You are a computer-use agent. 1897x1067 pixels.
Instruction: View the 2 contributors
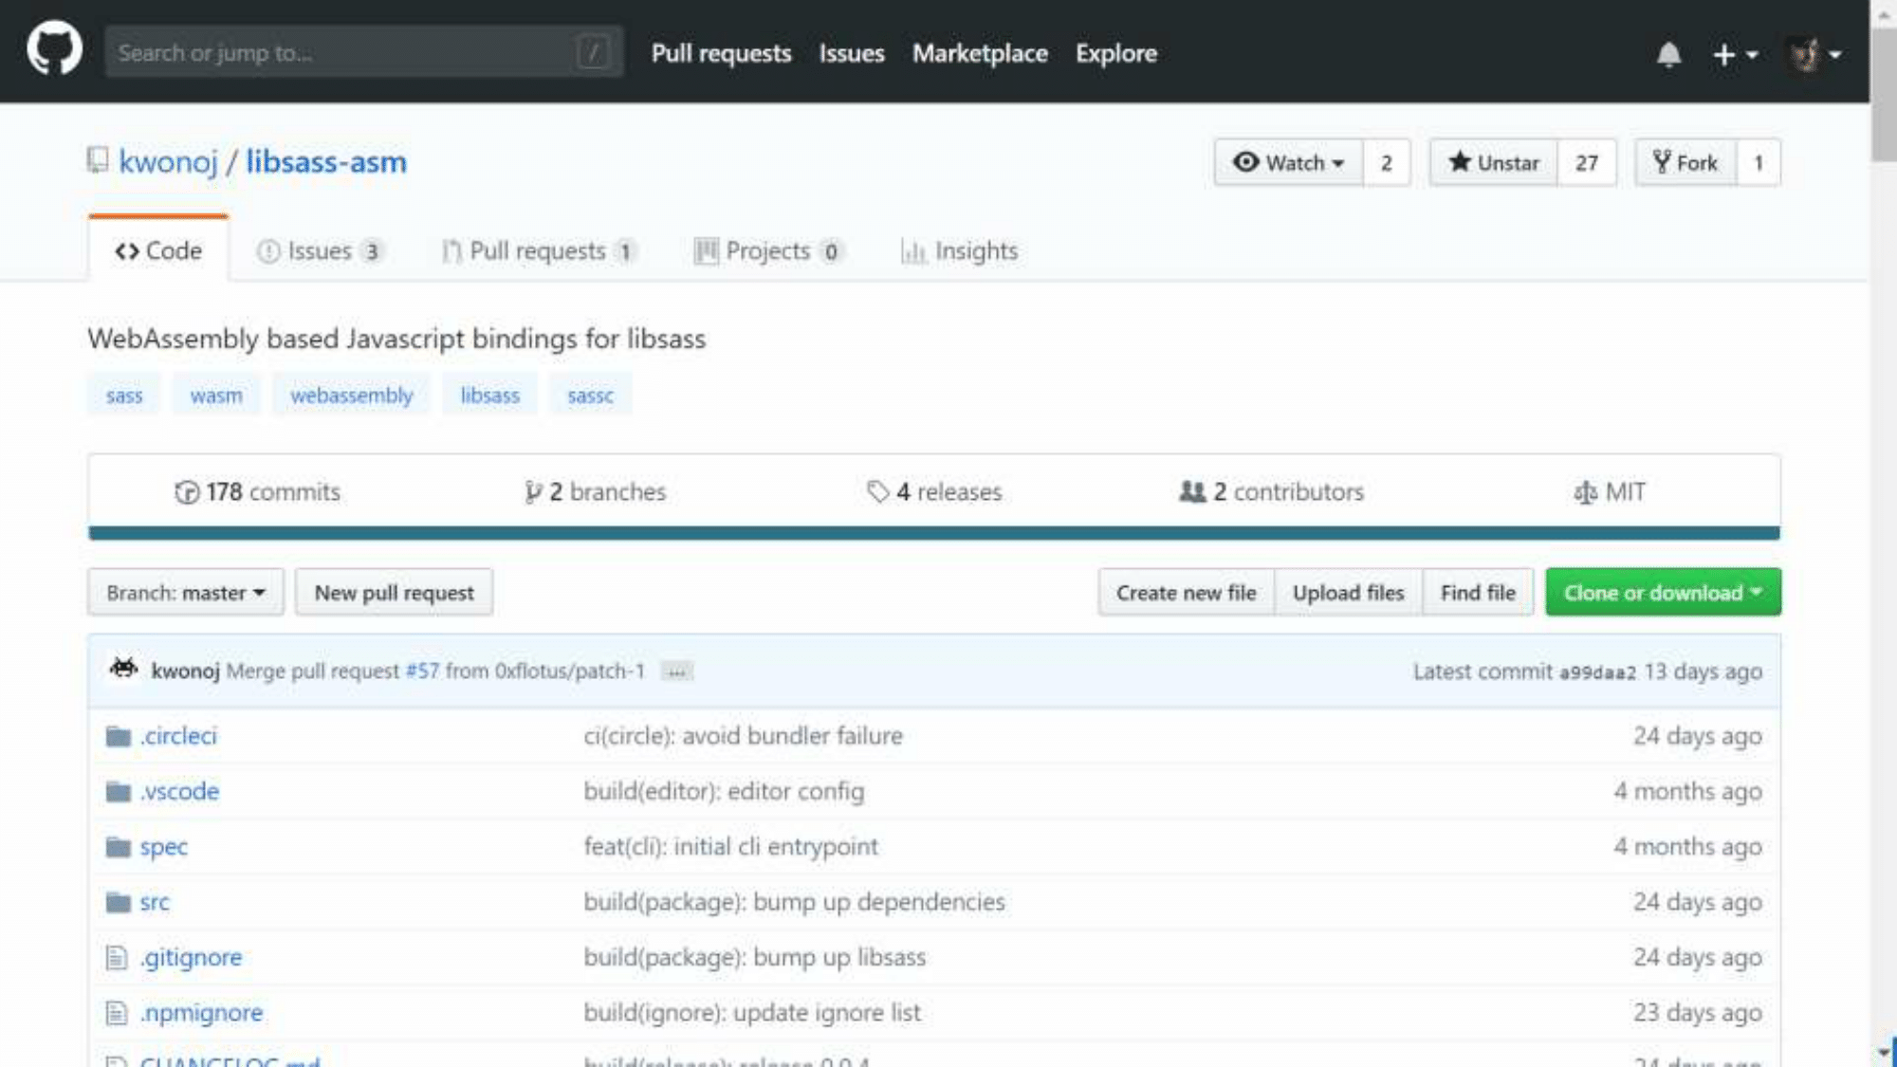point(1271,491)
